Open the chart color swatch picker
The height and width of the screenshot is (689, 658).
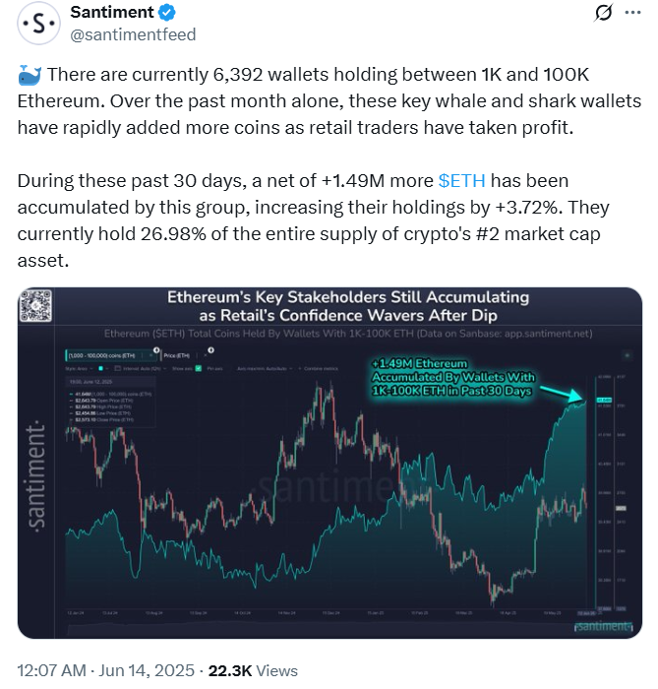100,368
